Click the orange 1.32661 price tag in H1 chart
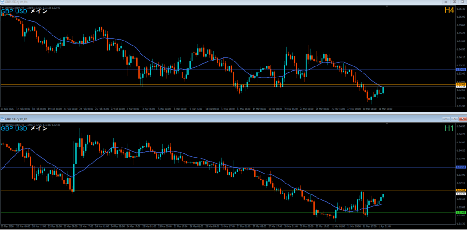The height and width of the screenshot is (230, 467). (461, 190)
